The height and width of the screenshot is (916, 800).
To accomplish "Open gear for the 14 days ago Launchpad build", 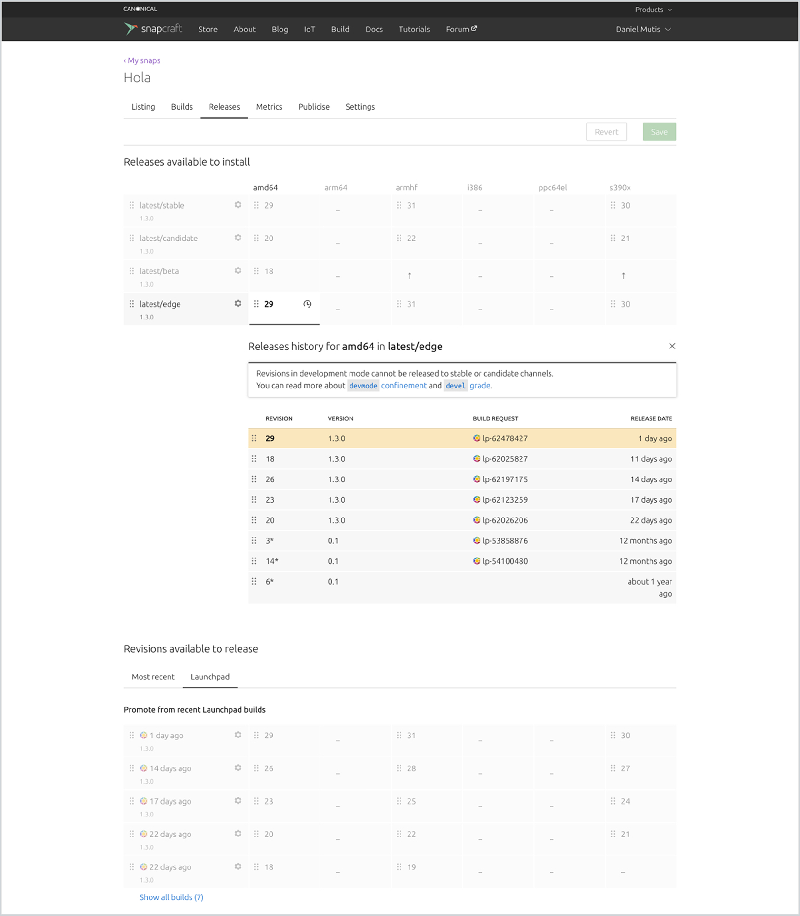I will tap(238, 767).
